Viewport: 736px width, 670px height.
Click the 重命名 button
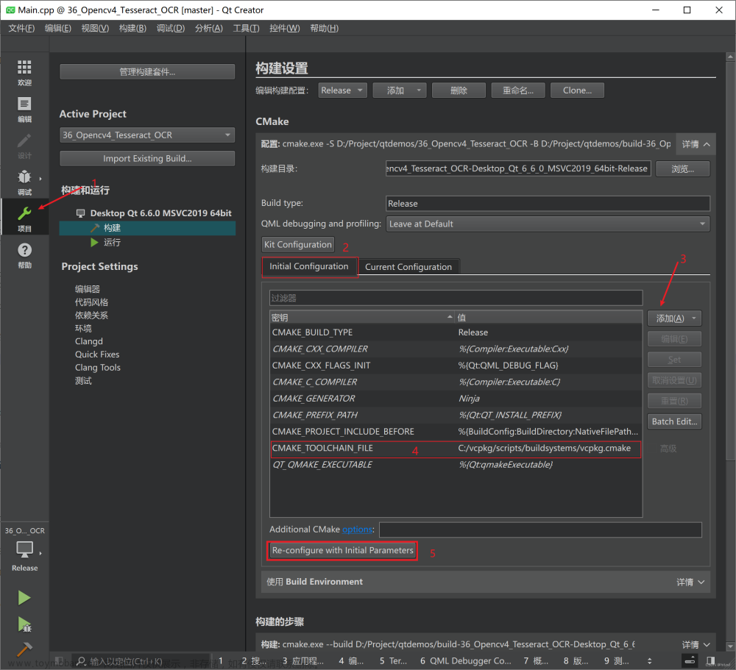518,90
